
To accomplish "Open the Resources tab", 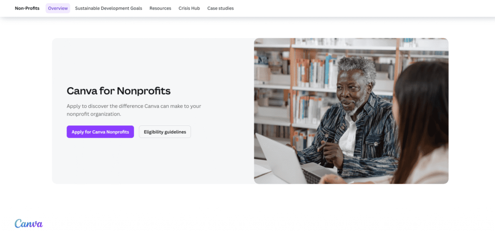I will coord(160,8).
